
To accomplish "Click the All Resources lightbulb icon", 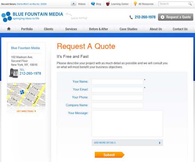I will pyautogui.click(x=135, y=3).
